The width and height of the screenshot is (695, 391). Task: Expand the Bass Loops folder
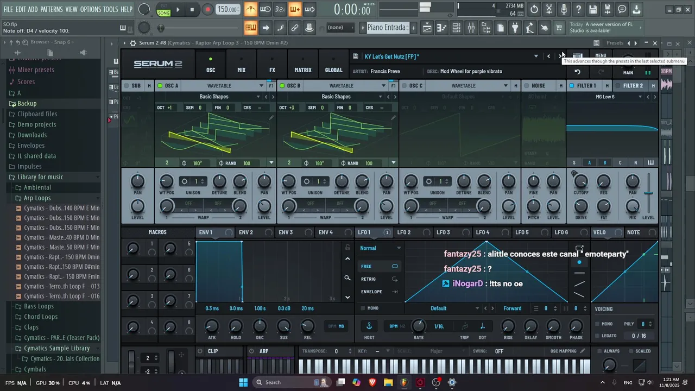click(x=39, y=306)
